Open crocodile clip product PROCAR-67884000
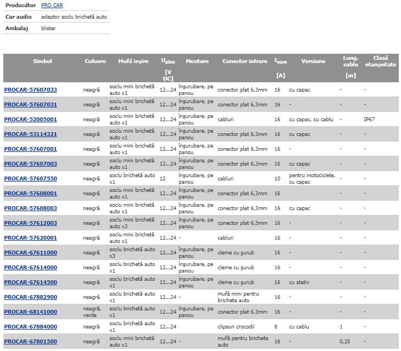The width and height of the screenshot is (401, 351). (x=30, y=327)
